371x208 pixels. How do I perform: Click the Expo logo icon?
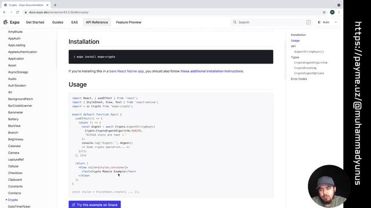click(6, 22)
